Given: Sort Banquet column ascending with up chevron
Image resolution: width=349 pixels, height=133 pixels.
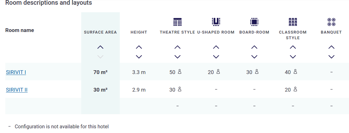Looking at the screenshot, I should 331,47.
